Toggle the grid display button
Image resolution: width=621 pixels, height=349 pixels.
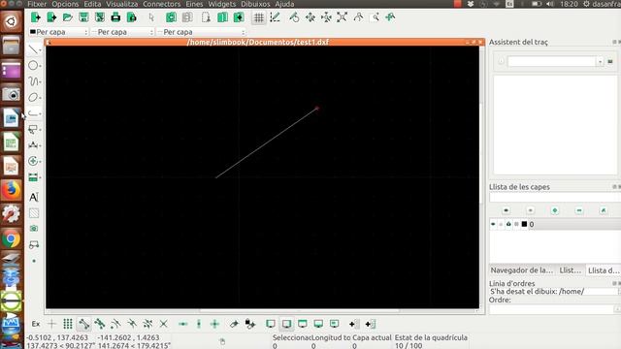259,17
